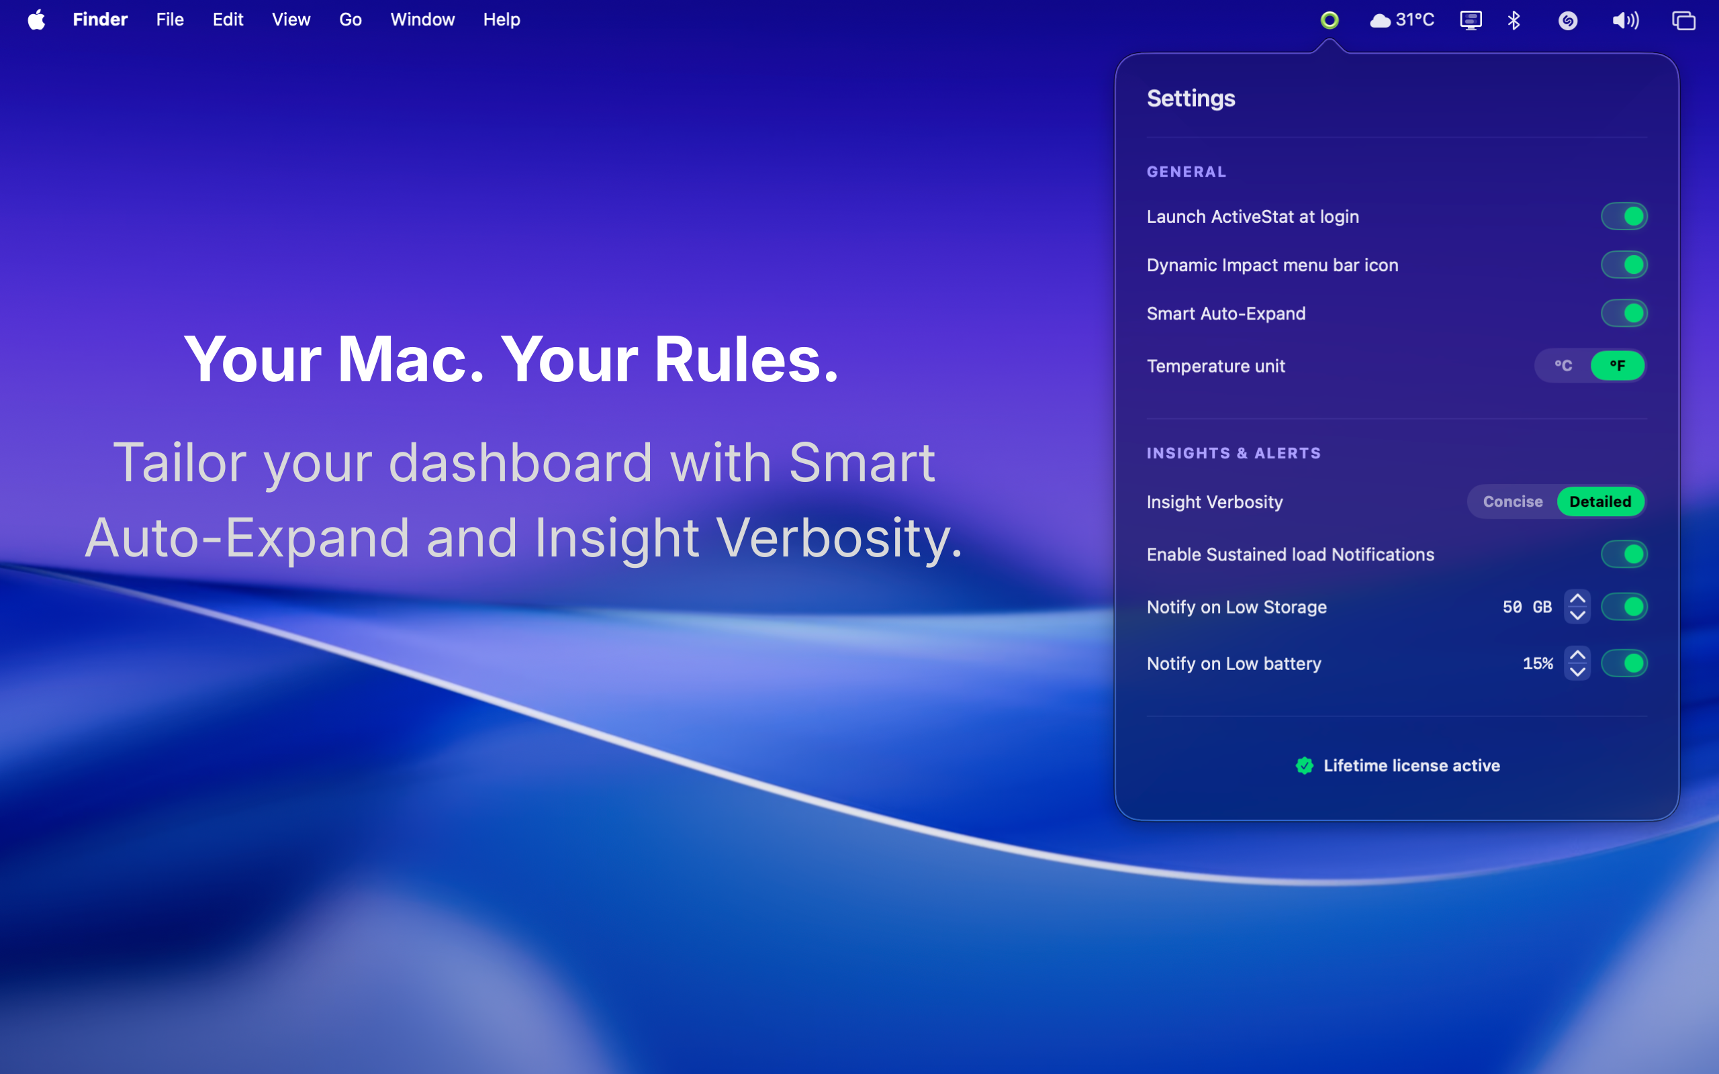
Task: Toggle Dynamic Impact menu bar icon off
Action: pyautogui.click(x=1625, y=264)
